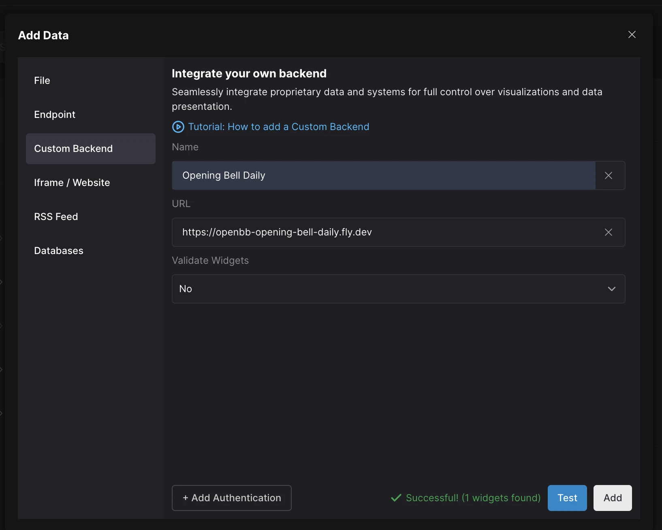Click the Add button to confirm
This screenshot has height=530, width=662.
click(x=612, y=498)
